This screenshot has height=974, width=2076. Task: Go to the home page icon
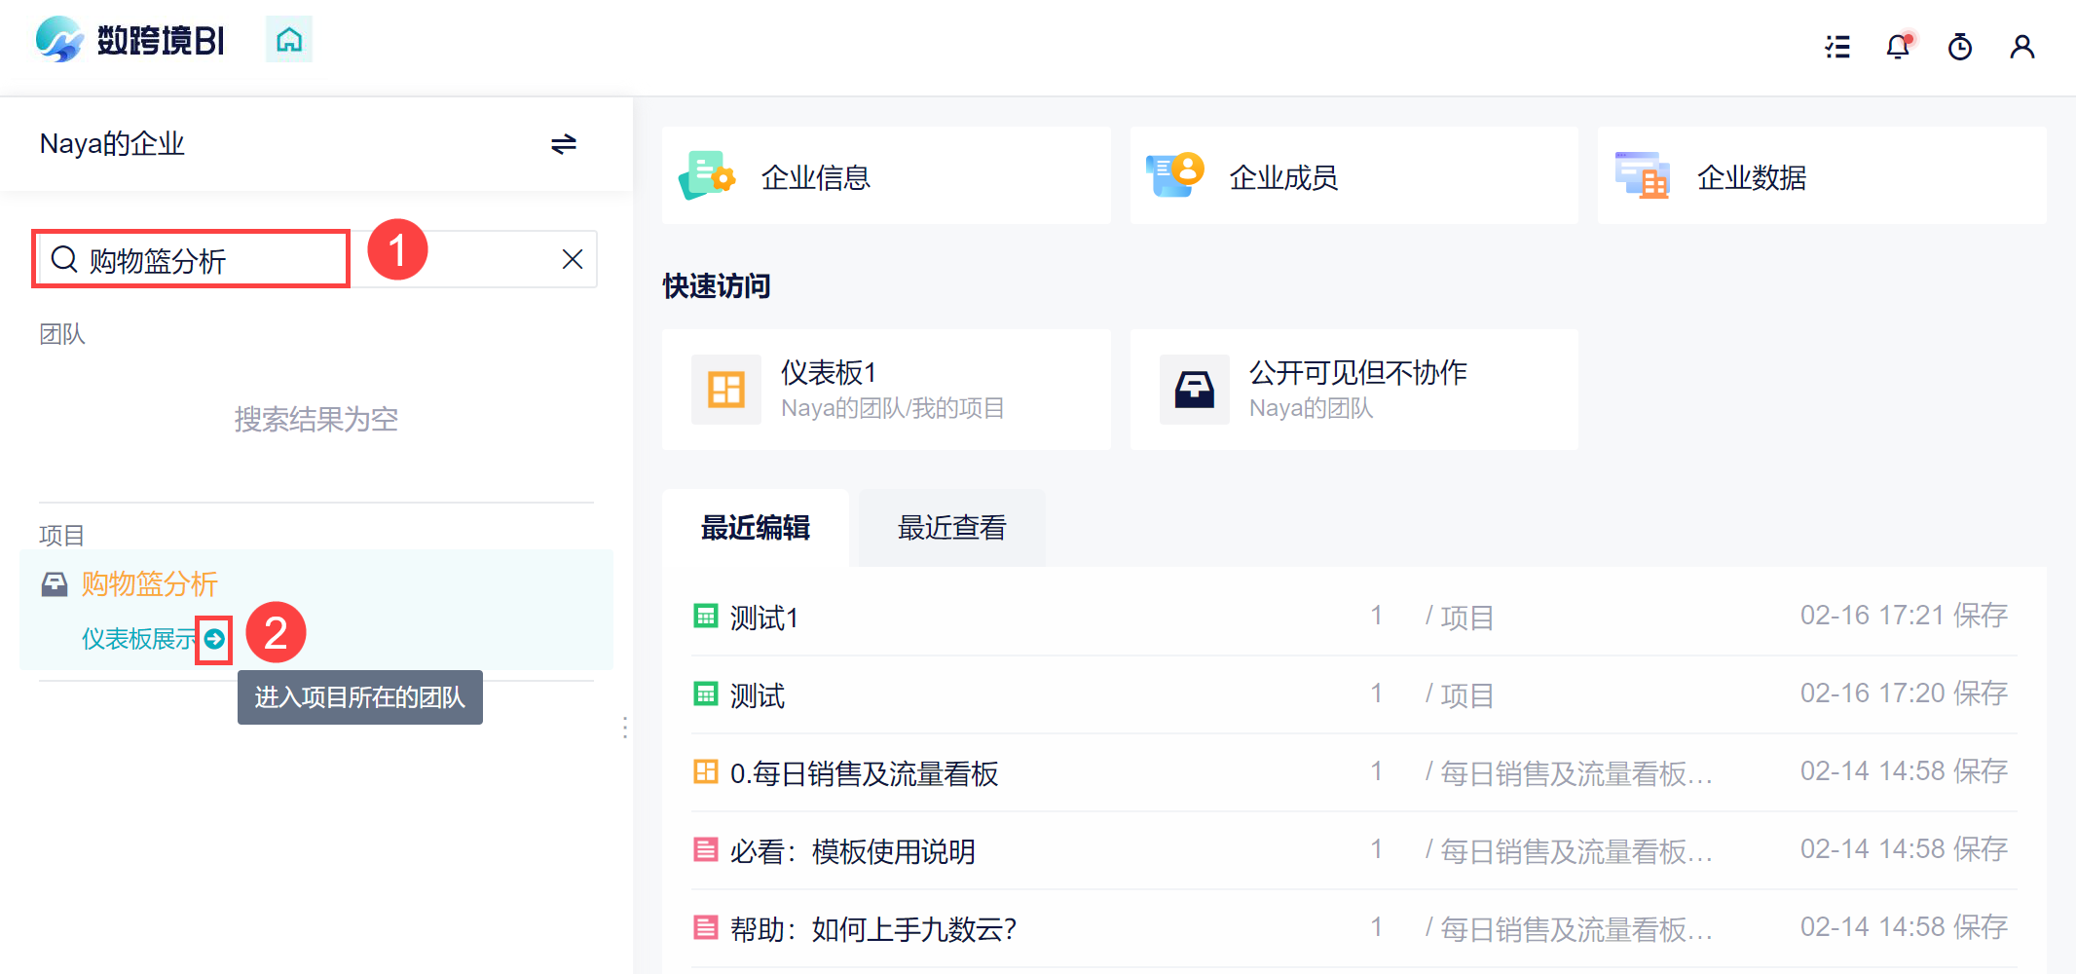[289, 40]
